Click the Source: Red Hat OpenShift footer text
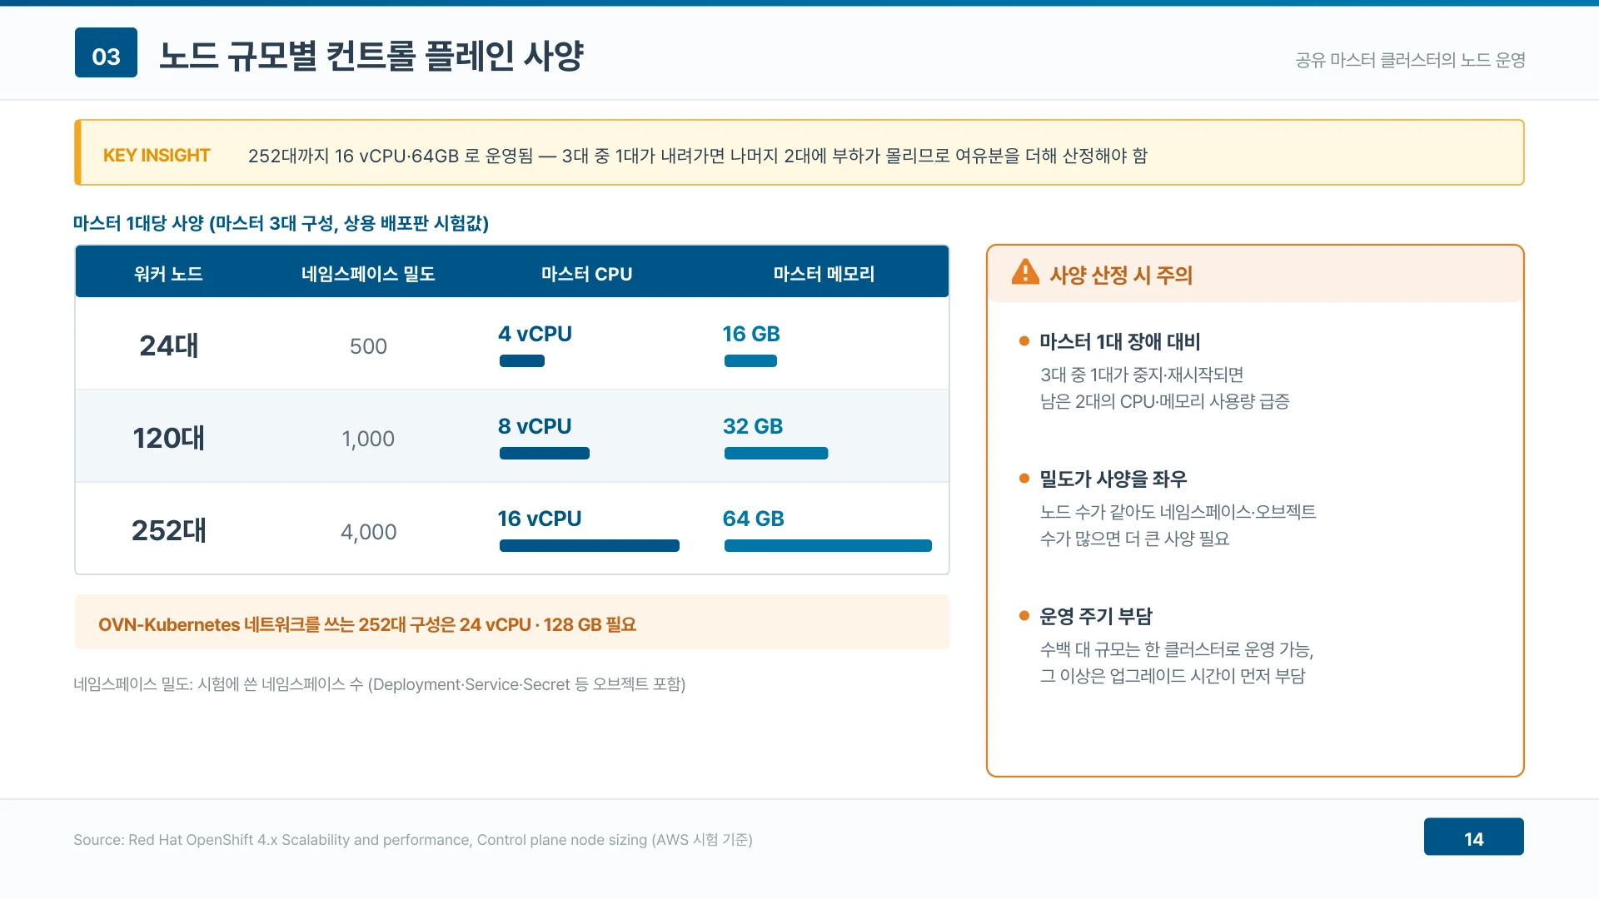 413,840
